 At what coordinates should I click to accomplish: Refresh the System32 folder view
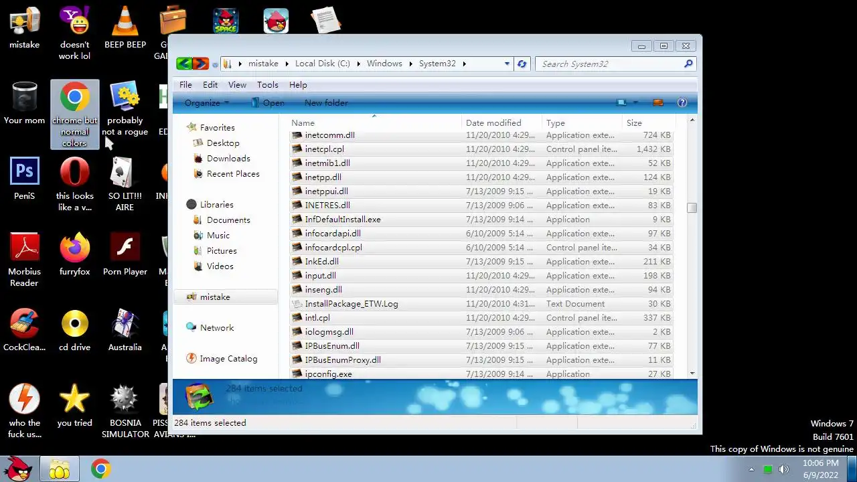point(522,64)
